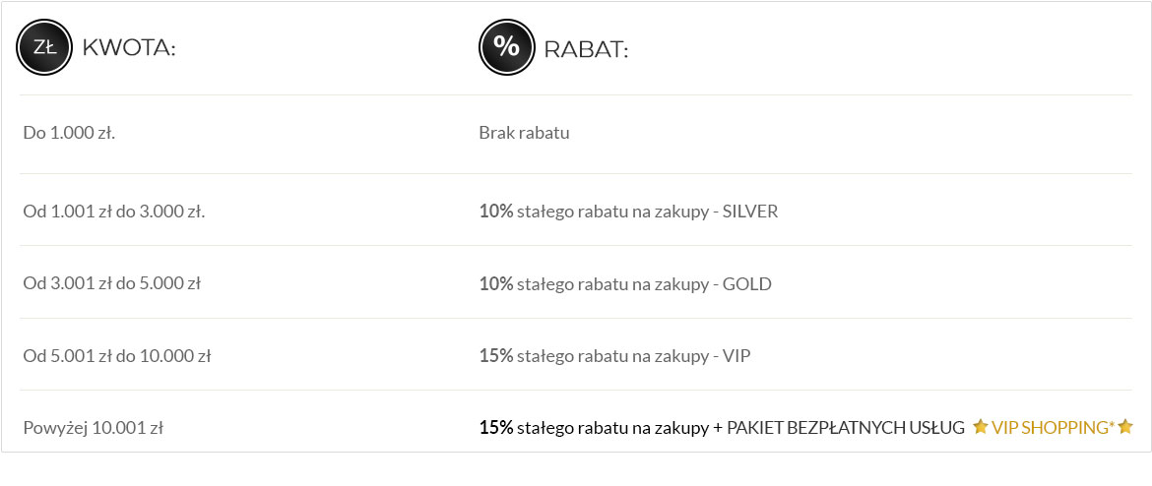
Task: Click the ZŁ currency circle icon
Action: click(44, 47)
